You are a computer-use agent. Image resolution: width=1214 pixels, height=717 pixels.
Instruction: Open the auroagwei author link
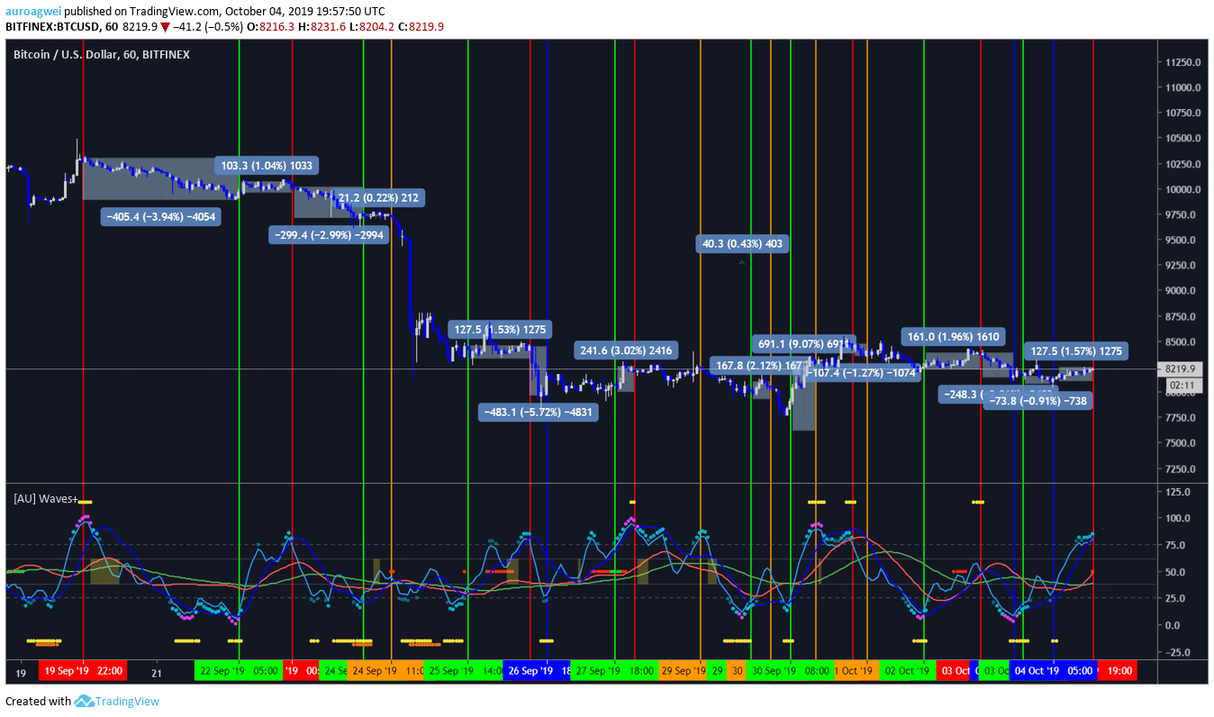point(34,12)
